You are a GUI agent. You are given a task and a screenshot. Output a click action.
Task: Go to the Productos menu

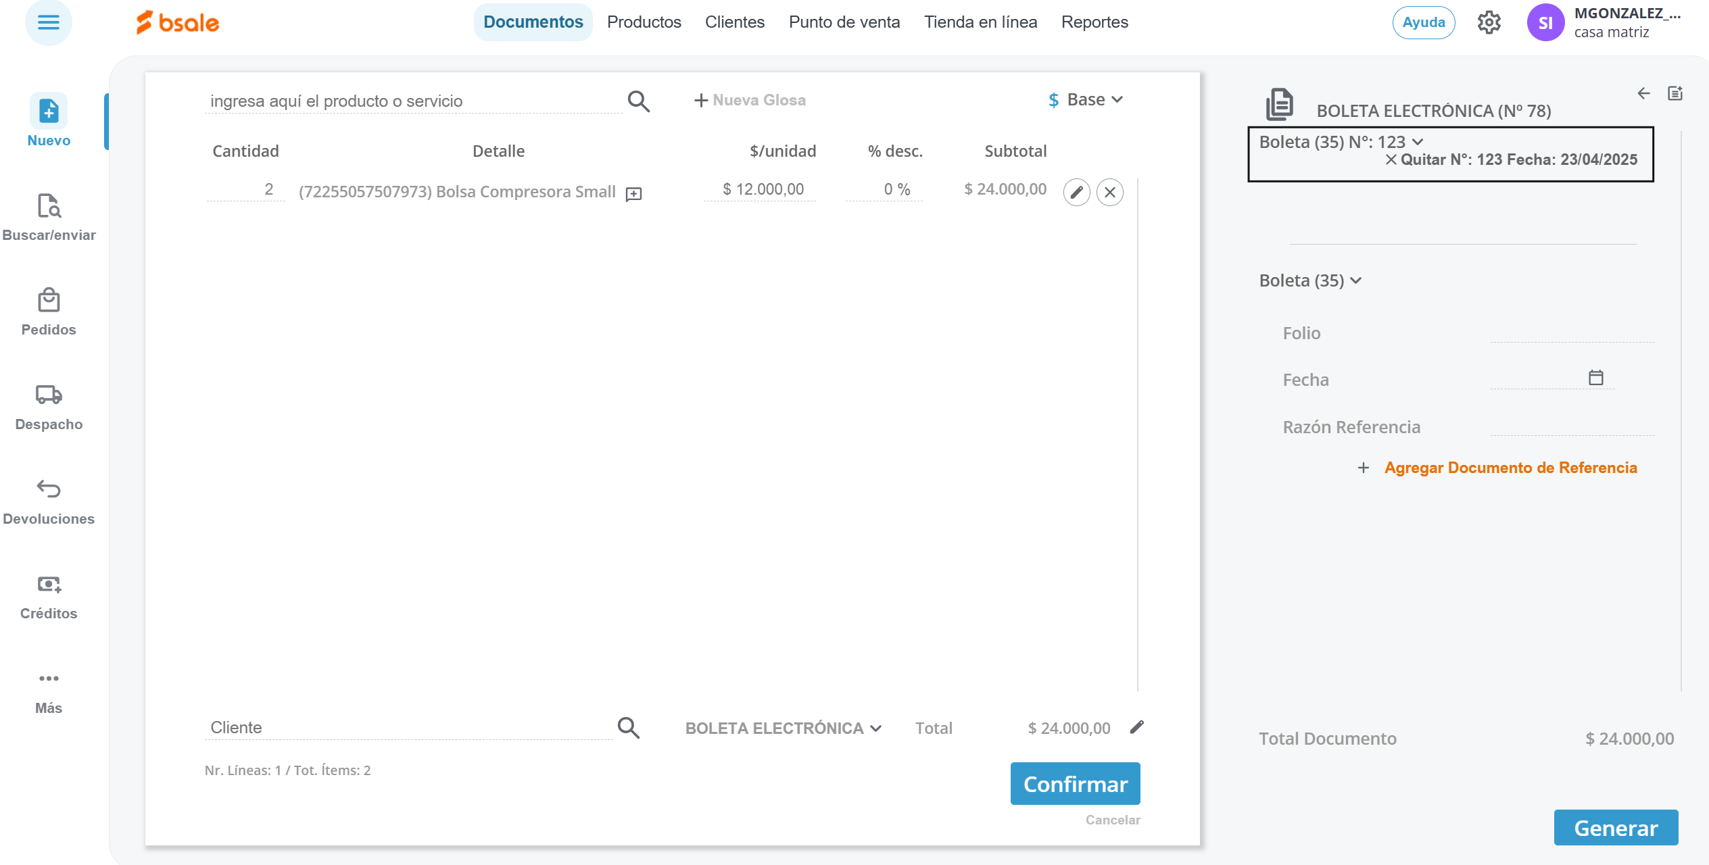tap(644, 22)
